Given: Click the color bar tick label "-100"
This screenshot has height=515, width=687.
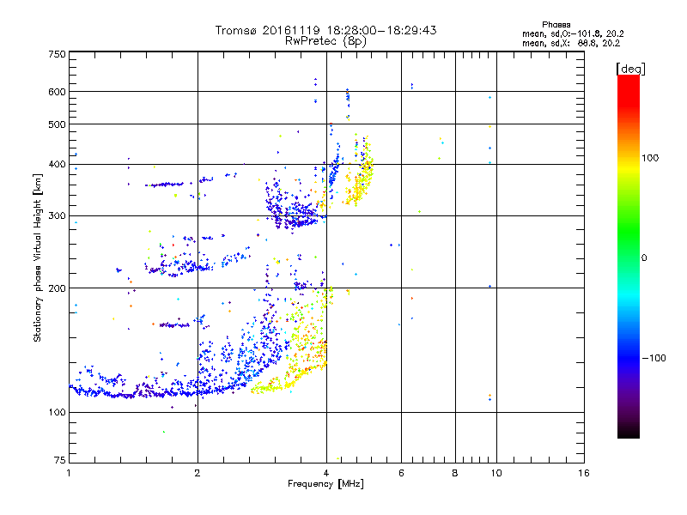Looking at the screenshot, I should coord(654,358).
